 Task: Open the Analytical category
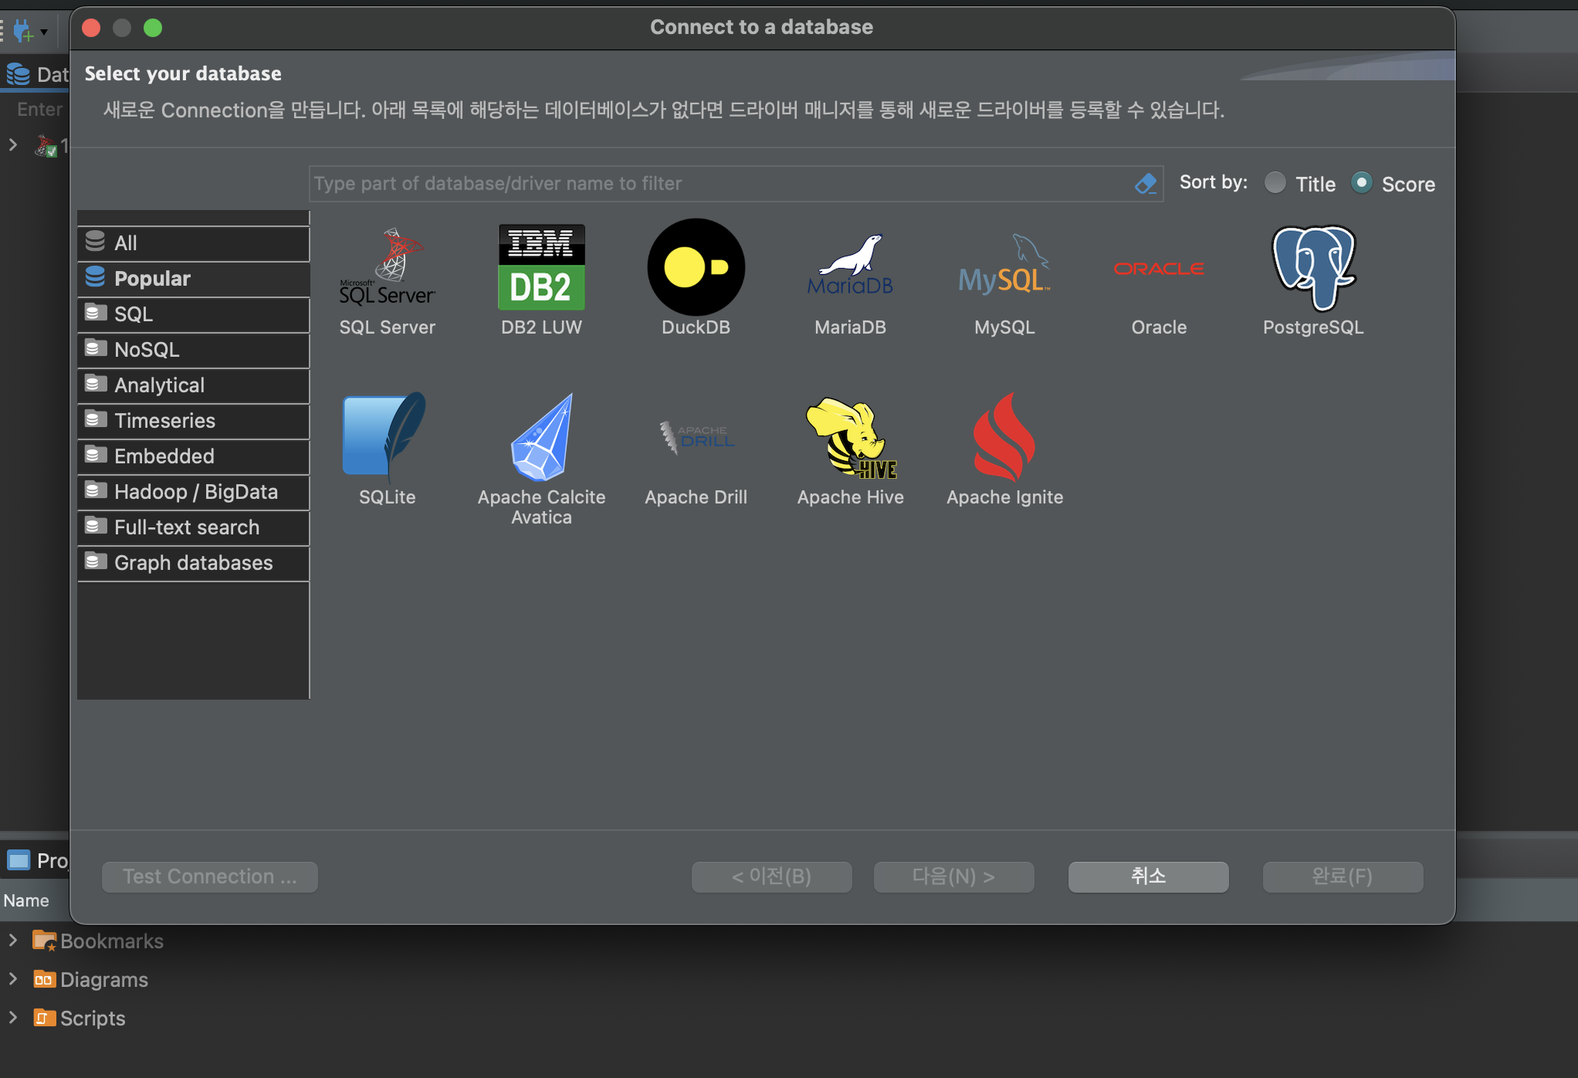159,385
